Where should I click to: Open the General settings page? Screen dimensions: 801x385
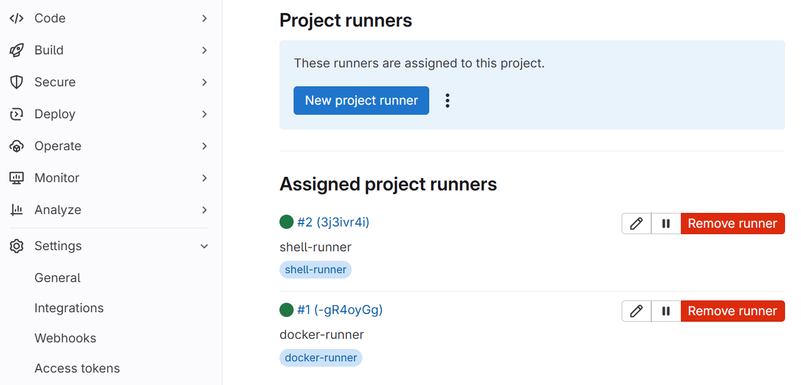point(57,278)
